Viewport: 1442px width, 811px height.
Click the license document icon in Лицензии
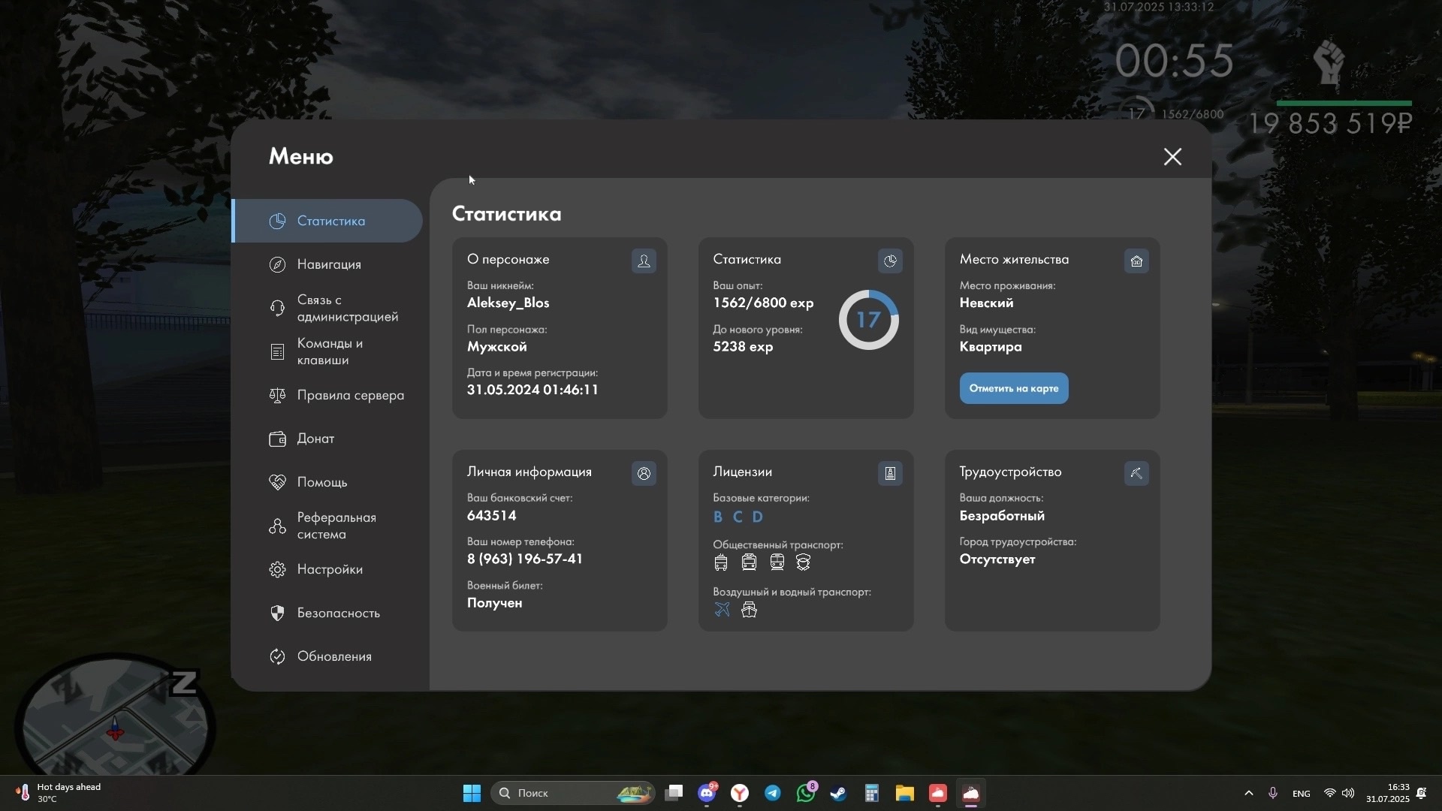(890, 473)
